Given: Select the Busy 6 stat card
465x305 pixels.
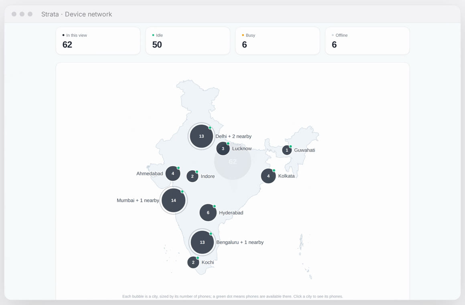Looking at the screenshot, I should click(x=277, y=41).
